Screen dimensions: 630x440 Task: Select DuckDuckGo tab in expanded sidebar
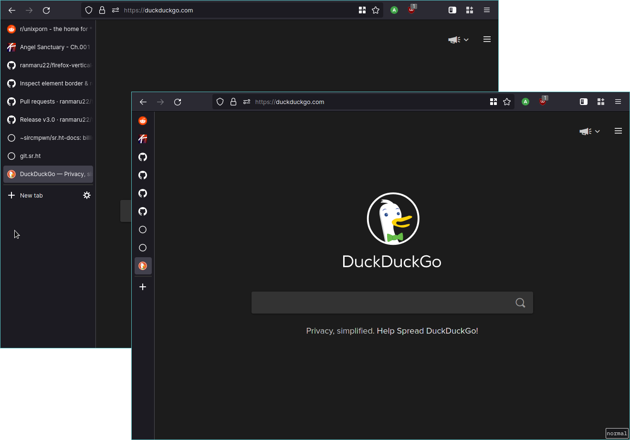[x=48, y=174]
